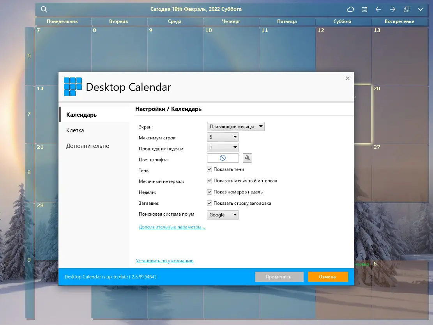Click week number 8 in side column

pyautogui.click(x=29, y=172)
